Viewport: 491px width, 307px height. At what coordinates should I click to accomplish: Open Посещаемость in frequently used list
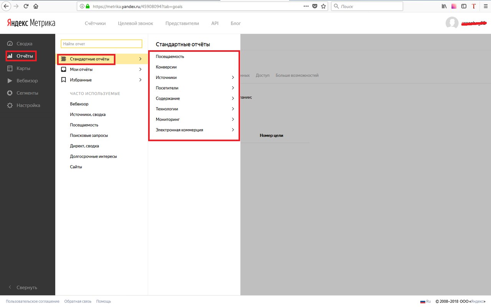(x=84, y=125)
